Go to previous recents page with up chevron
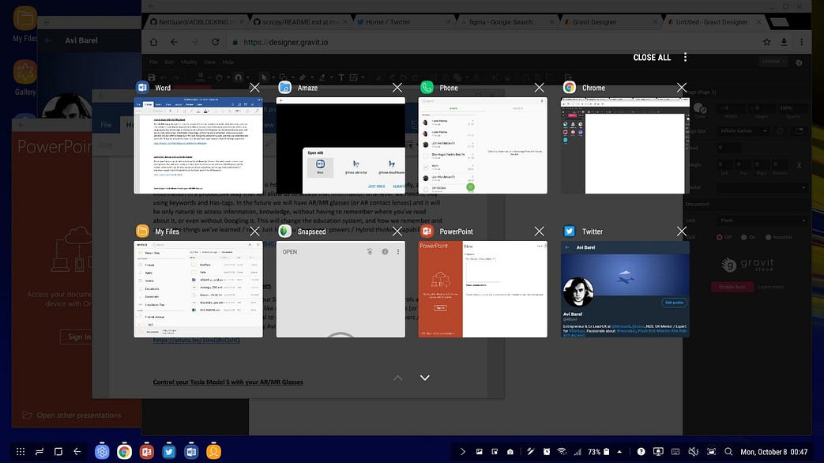Screen dimensions: 824x463 point(397,378)
